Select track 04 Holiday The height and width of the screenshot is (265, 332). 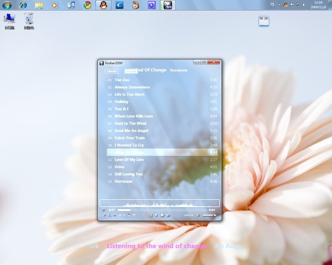click(162, 102)
